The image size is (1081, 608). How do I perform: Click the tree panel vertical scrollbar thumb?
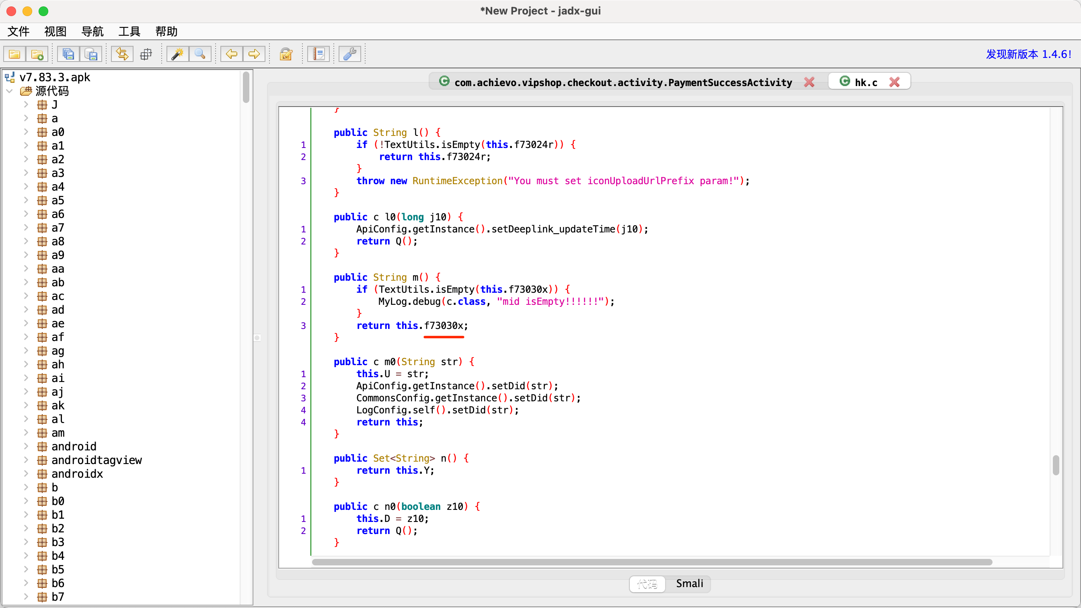click(x=246, y=87)
